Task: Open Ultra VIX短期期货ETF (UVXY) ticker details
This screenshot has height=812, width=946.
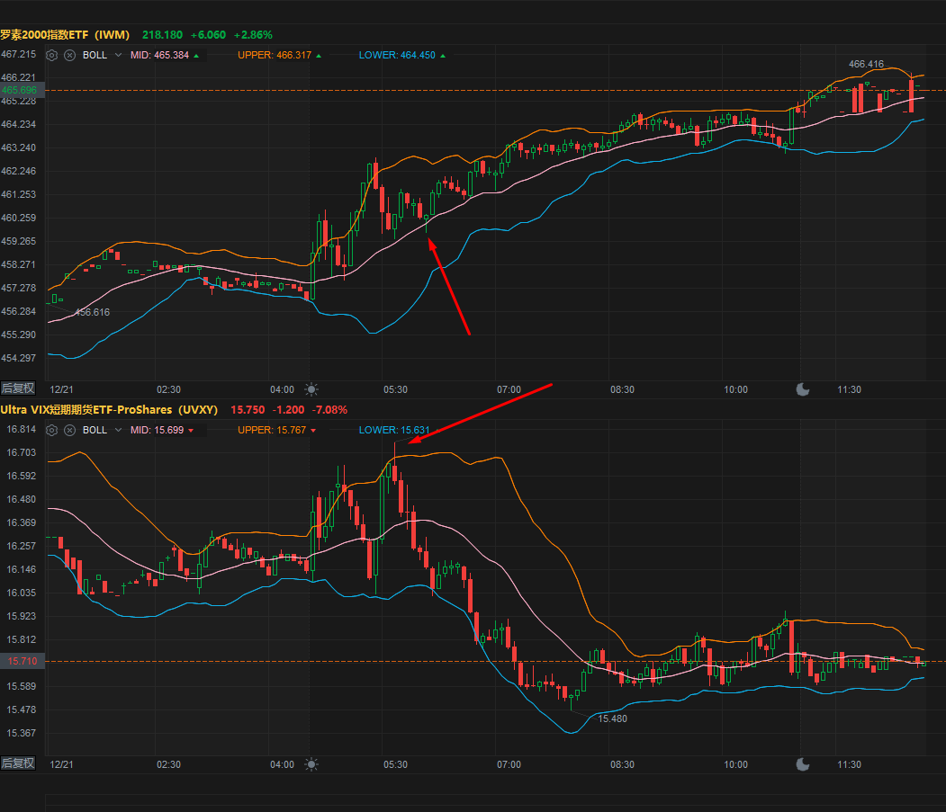Action: coord(99,409)
